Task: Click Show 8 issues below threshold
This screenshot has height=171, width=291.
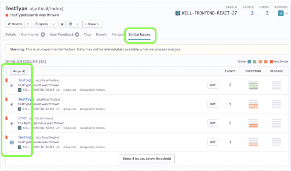Action: tap(147, 159)
